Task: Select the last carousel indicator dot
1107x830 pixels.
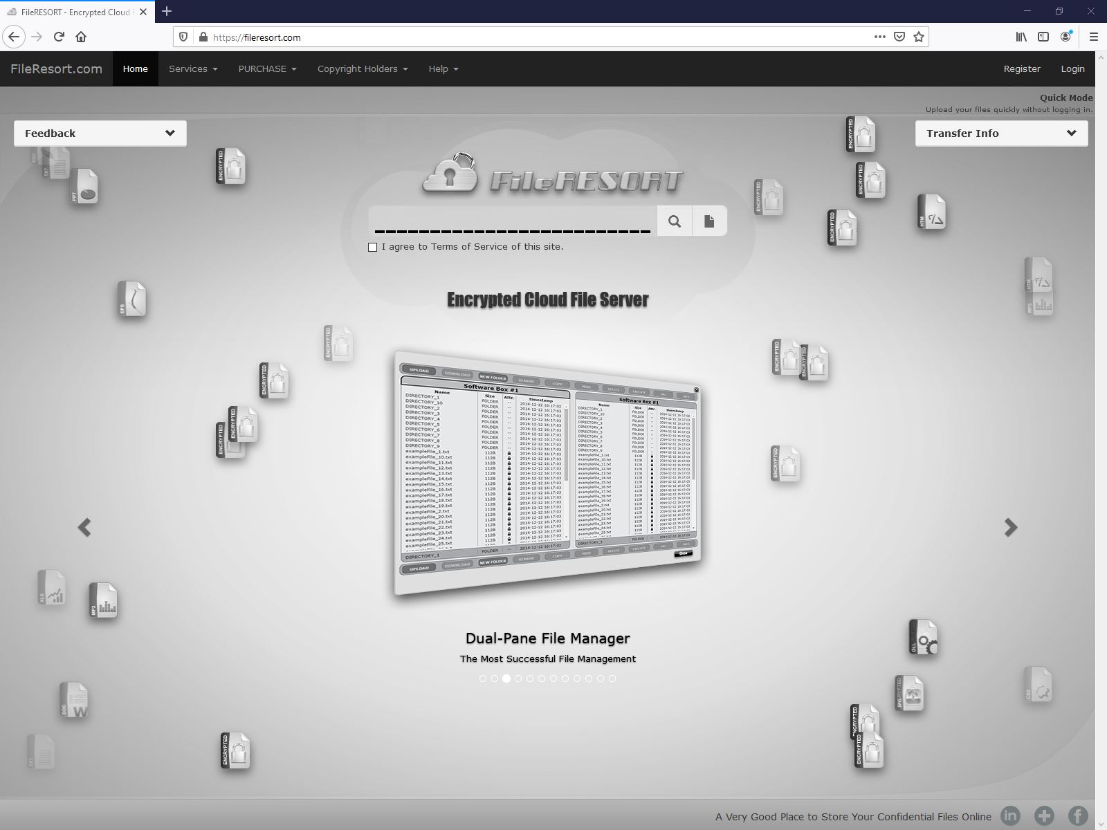Action: pyautogui.click(x=612, y=679)
